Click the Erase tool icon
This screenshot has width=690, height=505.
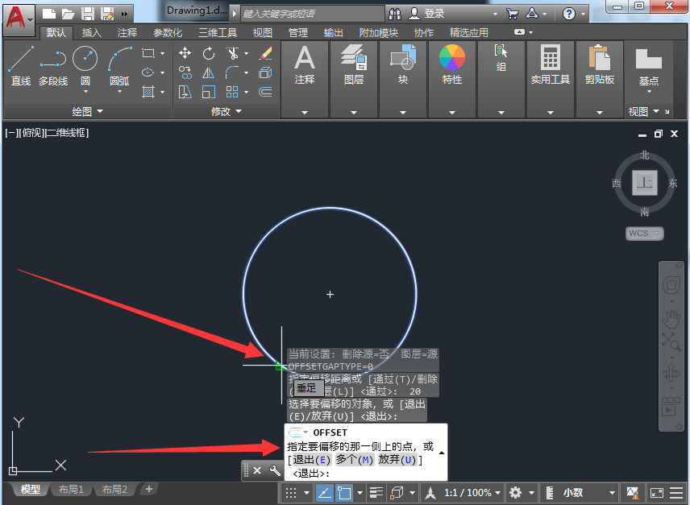click(265, 54)
